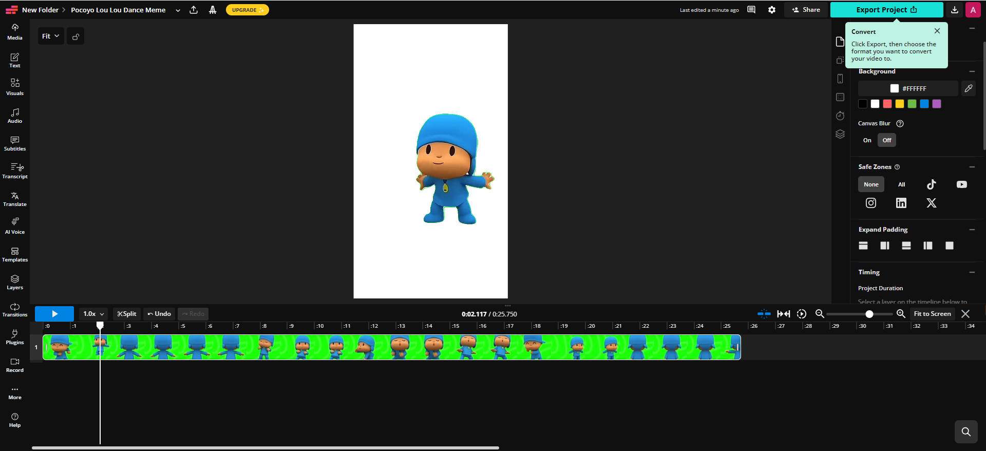Toggle the canvas lock icon

click(75, 36)
